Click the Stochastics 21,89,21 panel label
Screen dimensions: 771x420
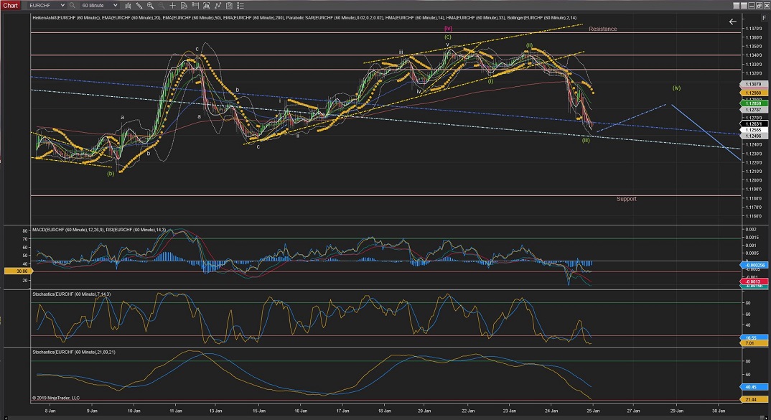click(74, 352)
